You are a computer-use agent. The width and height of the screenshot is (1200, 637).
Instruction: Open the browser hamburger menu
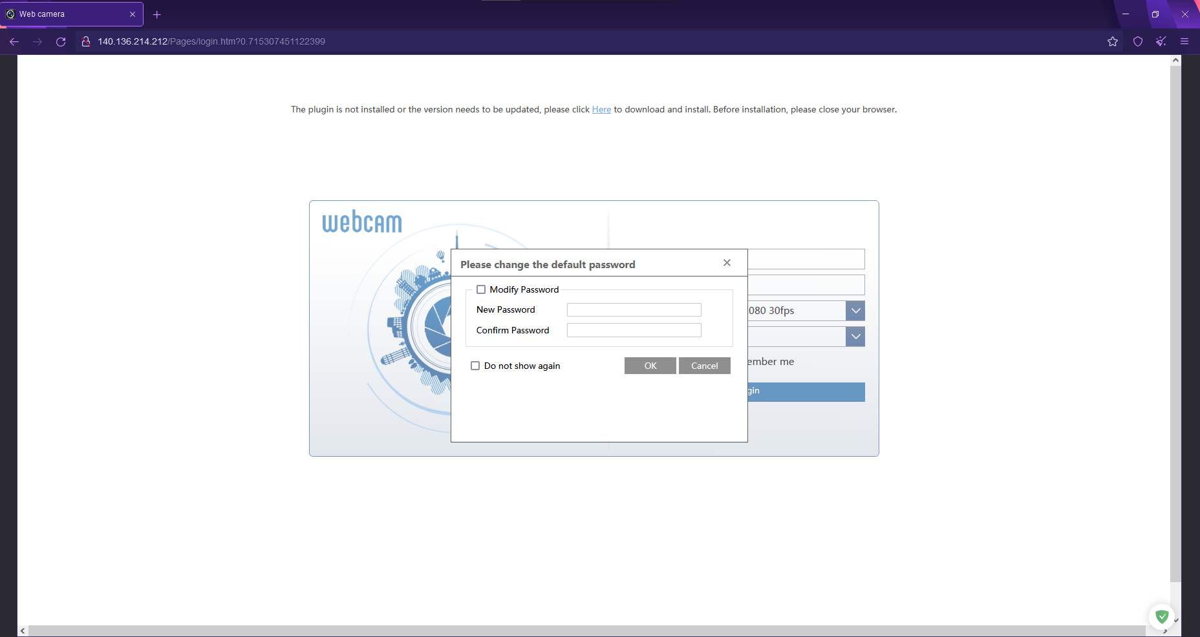[x=1184, y=41]
